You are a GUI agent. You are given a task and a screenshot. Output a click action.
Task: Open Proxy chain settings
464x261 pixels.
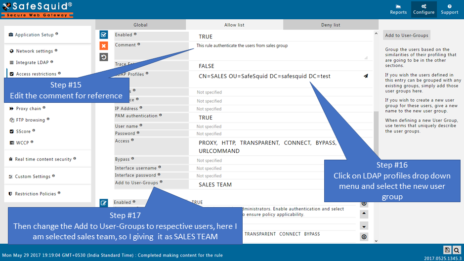[28, 109]
